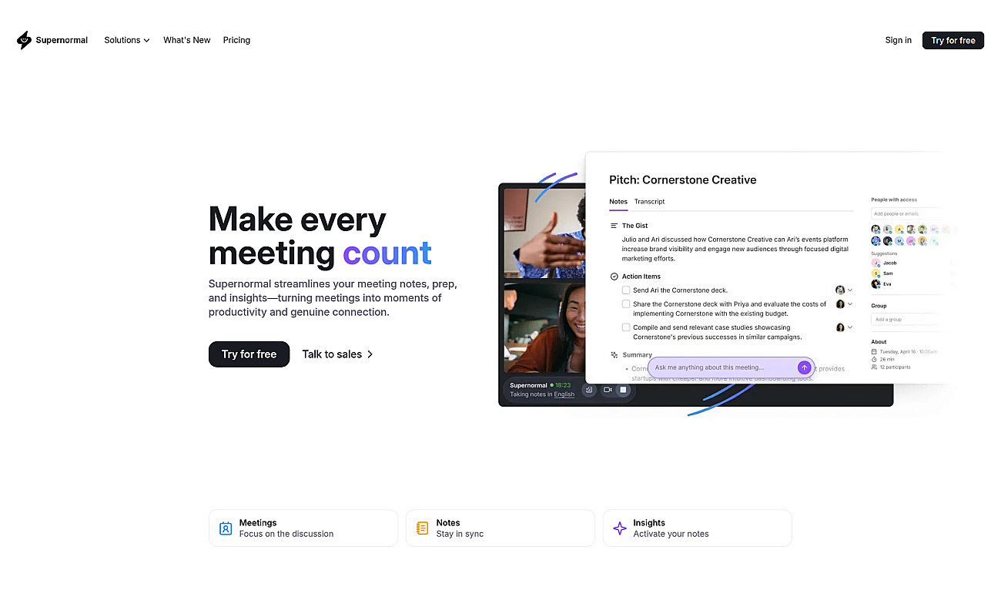This screenshot has height=607, width=1001.
Task: Click assignee avatar on 'Share the Cornerstone deck' item
Action: 840,304
